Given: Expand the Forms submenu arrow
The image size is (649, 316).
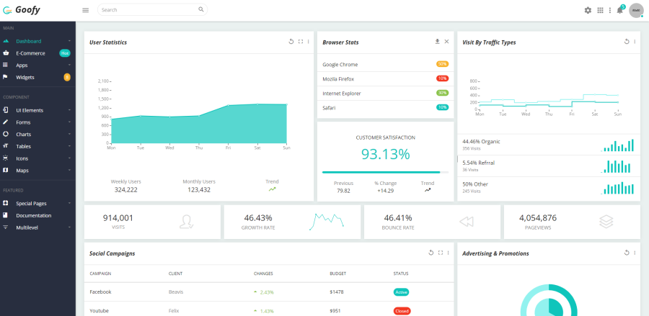Looking at the screenshot, I should [69, 122].
